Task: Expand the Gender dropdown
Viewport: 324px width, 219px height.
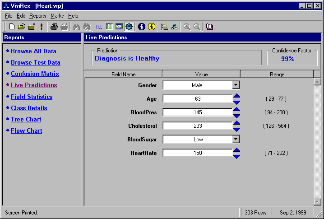Action: [x=236, y=85]
